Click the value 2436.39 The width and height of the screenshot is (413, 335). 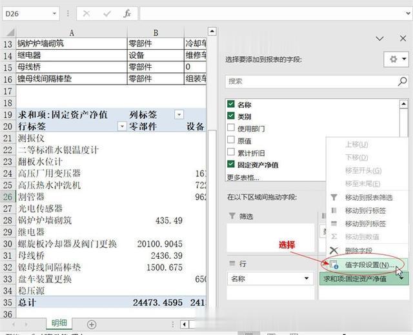coord(166,256)
